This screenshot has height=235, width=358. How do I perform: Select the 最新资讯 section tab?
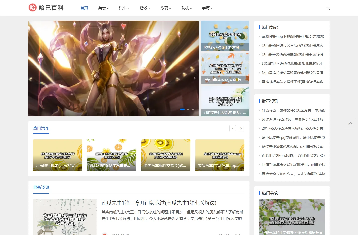click(x=41, y=187)
